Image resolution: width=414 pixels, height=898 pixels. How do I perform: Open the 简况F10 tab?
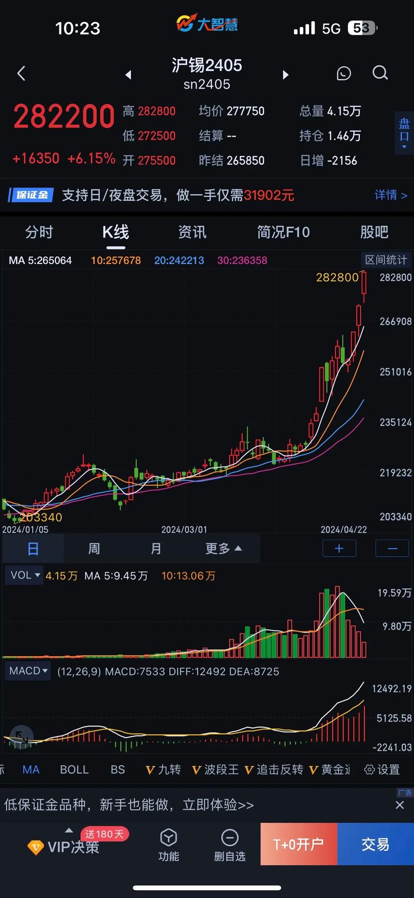click(x=283, y=232)
